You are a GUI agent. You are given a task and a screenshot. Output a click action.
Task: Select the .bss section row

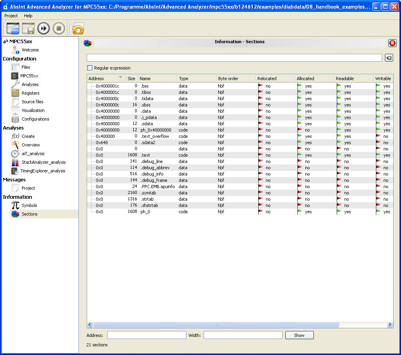coord(240,86)
